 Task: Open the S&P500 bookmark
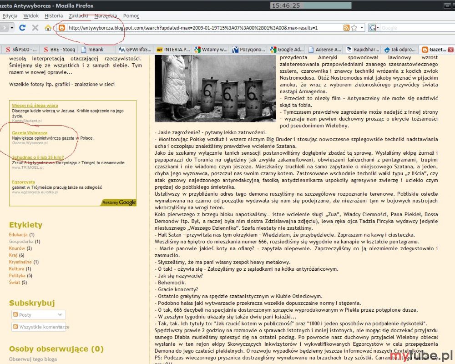(21, 50)
